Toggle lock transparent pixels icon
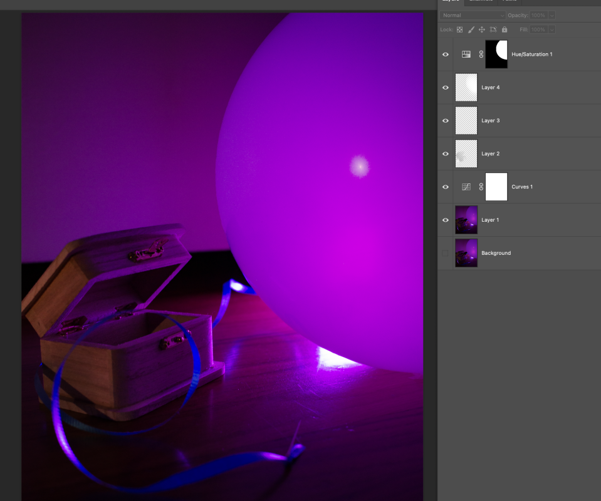Image resolution: width=601 pixels, height=501 pixels. [x=459, y=29]
